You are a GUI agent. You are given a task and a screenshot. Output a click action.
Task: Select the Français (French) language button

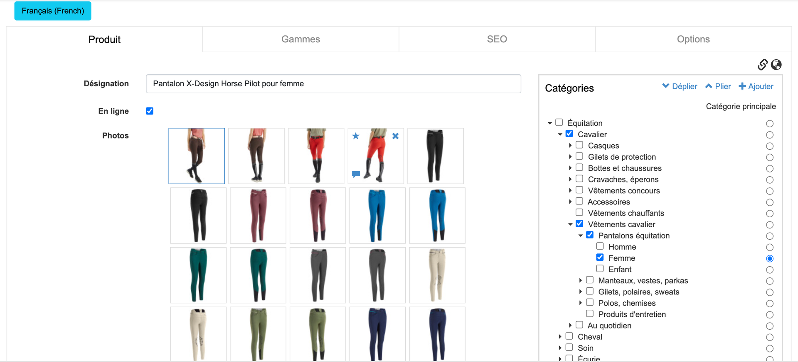(53, 11)
